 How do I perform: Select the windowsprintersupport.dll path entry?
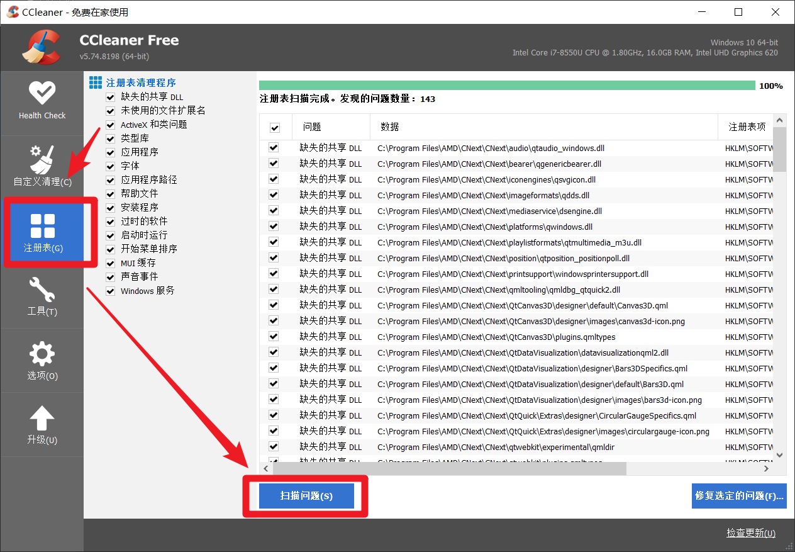[x=513, y=274]
